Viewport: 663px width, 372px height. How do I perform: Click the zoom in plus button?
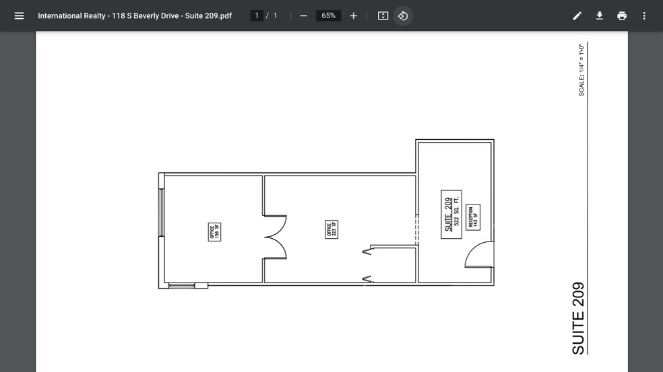tap(353, 15)
